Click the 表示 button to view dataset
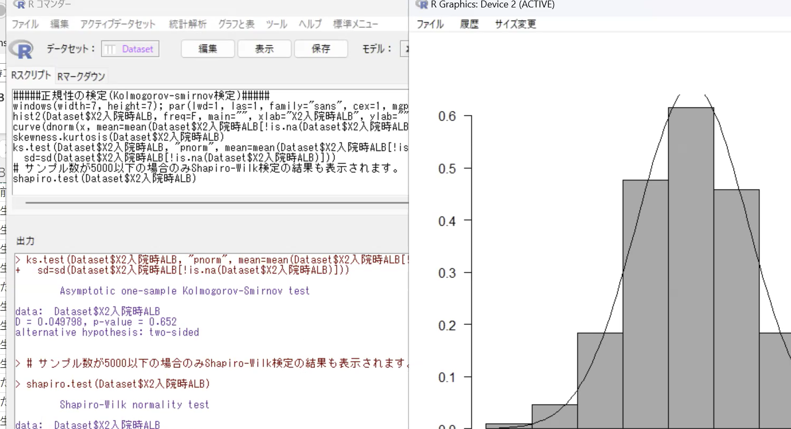The width and height of the screenshot is (791, 429). (x=264, y=49)
